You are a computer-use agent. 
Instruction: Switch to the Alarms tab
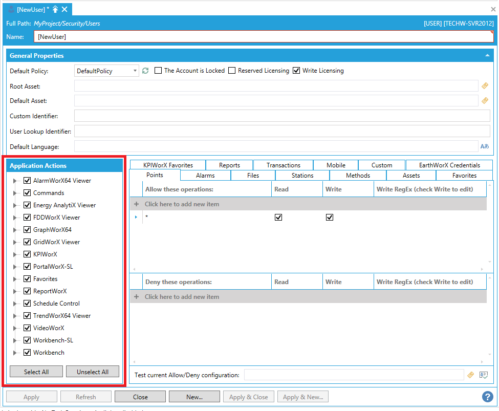coord(205,176)
